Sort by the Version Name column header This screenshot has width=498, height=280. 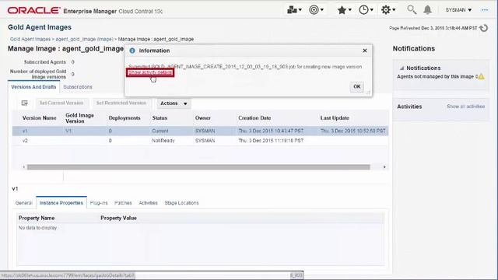point(39,118)
